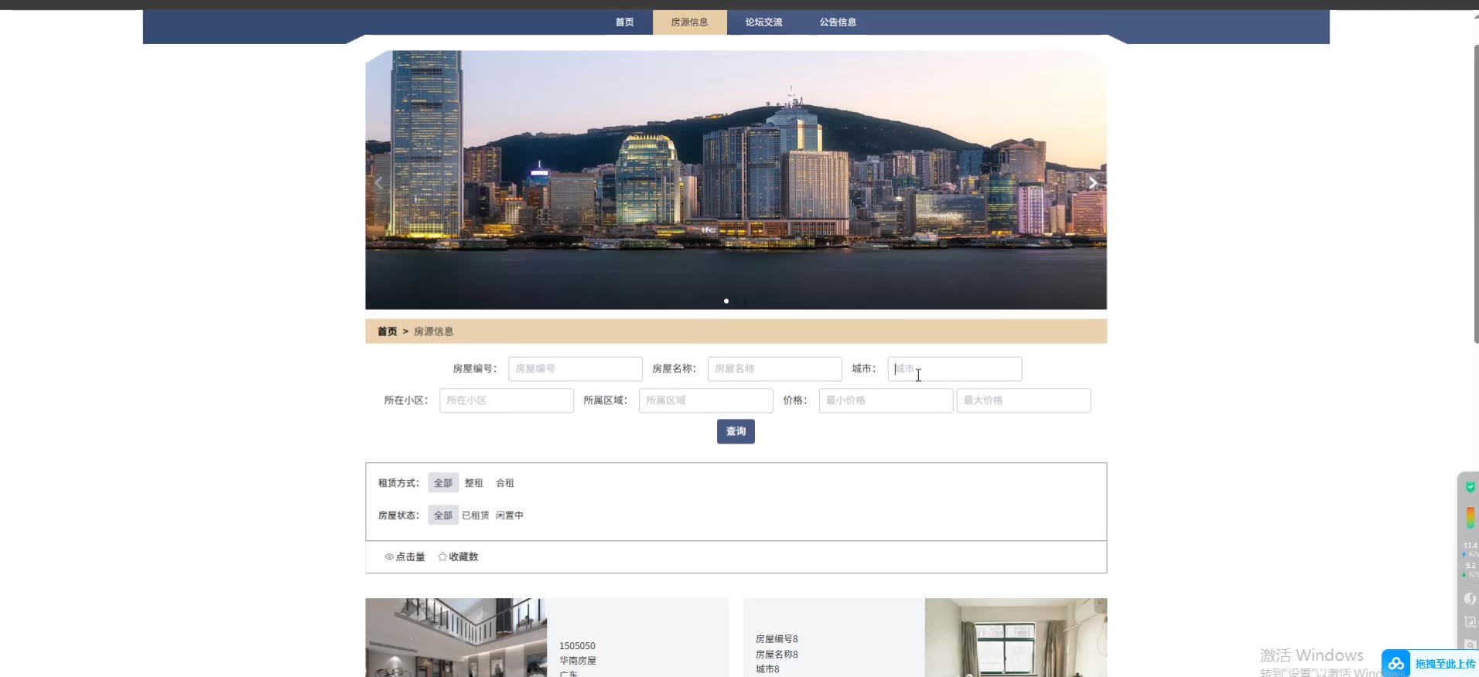
Task: Select 全部 for 租赁方式 filter
Action: [x=443, y=483]
